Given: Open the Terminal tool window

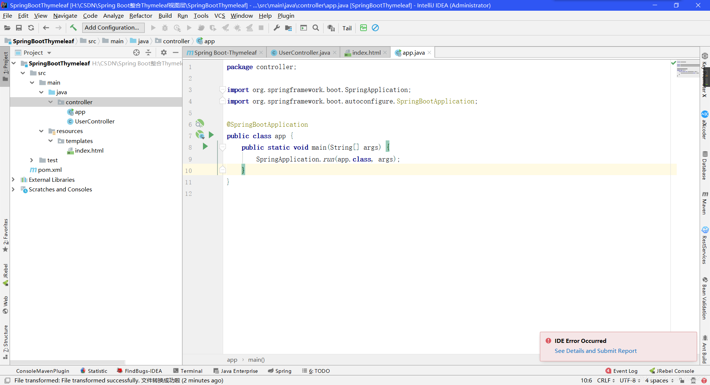Looking at the screenshot, I should pyautogui.click(x=187, y=371).
